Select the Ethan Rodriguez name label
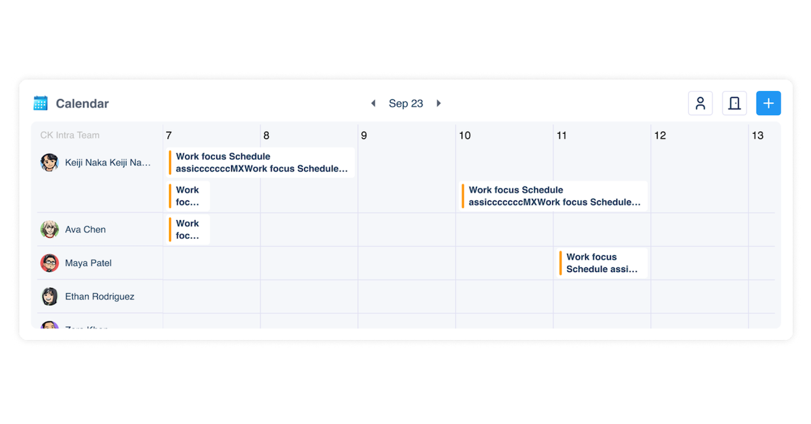 coord(100,296)
